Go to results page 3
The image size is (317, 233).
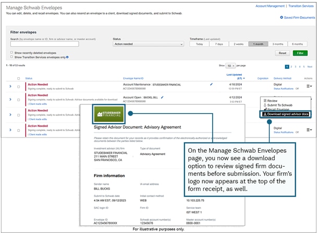[x=296, y=67]
